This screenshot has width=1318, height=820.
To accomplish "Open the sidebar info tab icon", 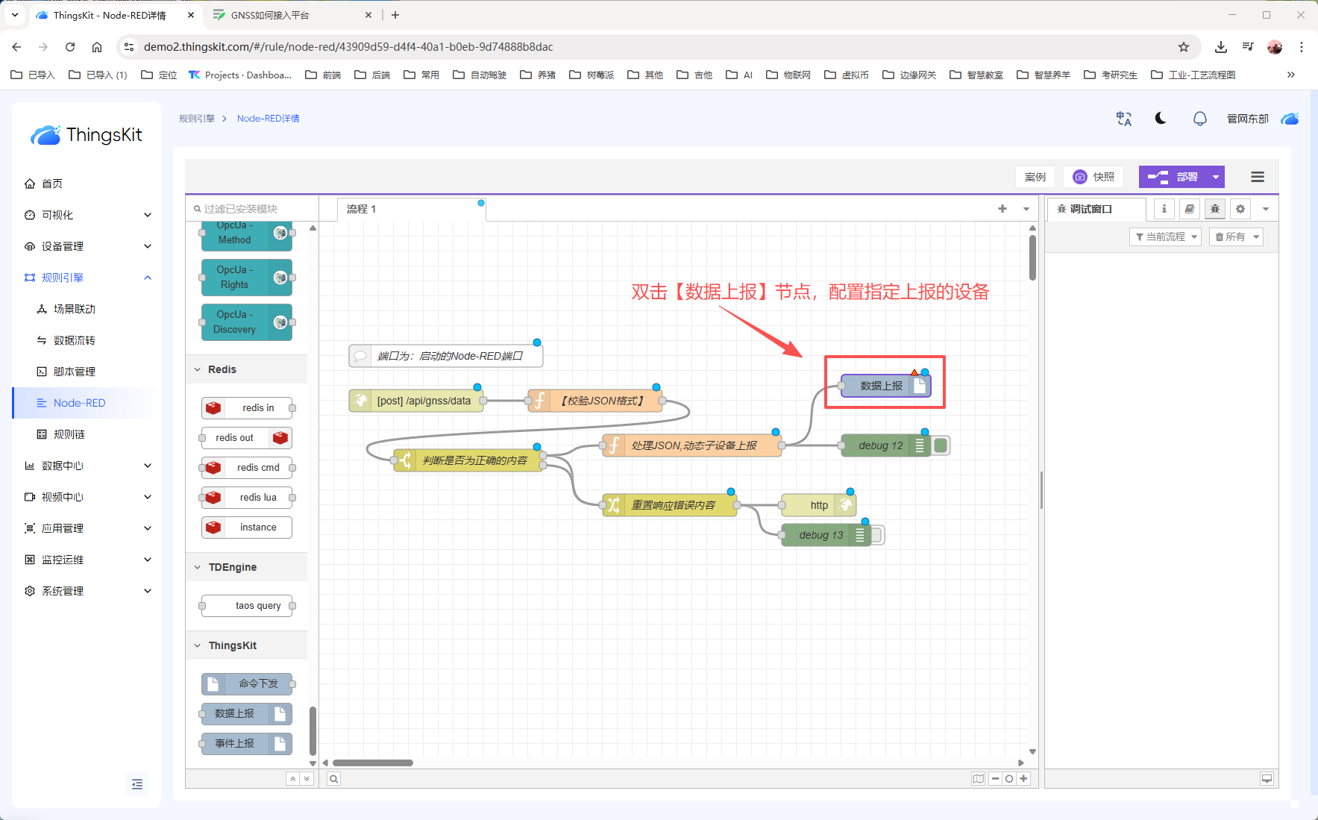I will coord(1164,209).
